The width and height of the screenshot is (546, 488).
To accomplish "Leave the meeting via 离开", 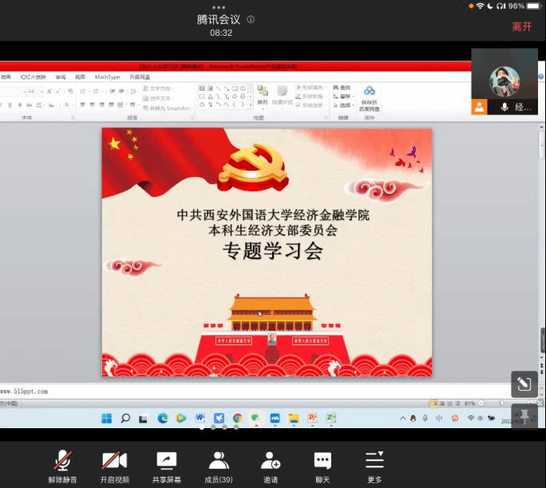I will pos(521,26).
